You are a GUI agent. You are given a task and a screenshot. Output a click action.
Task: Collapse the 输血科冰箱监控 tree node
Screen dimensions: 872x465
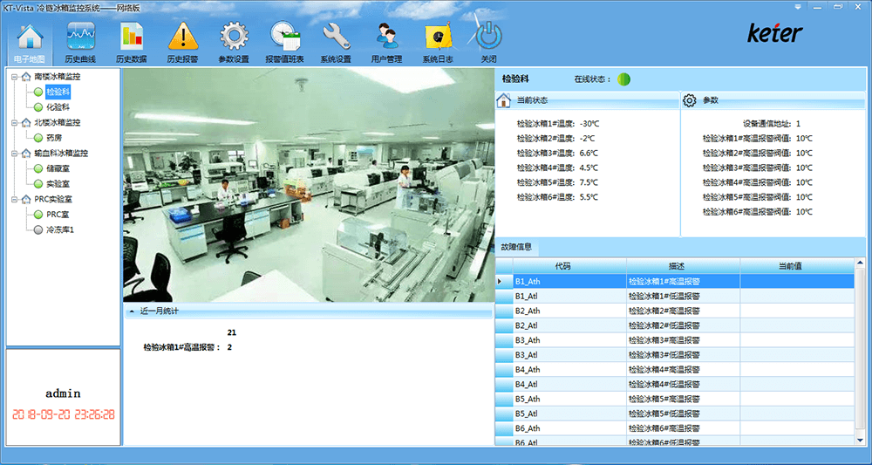pos(15,153)
